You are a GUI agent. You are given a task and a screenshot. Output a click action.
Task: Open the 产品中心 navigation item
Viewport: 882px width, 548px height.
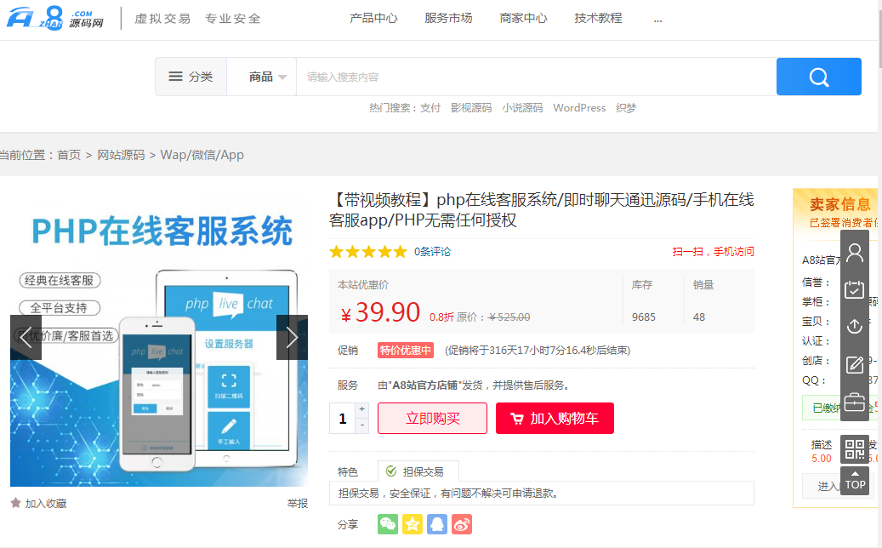click(x=373, y=19)
